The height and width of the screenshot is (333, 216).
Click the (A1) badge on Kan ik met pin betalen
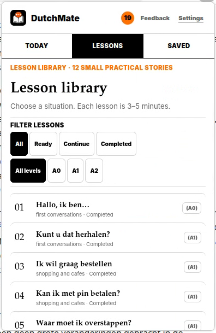(x=193, y=297)
